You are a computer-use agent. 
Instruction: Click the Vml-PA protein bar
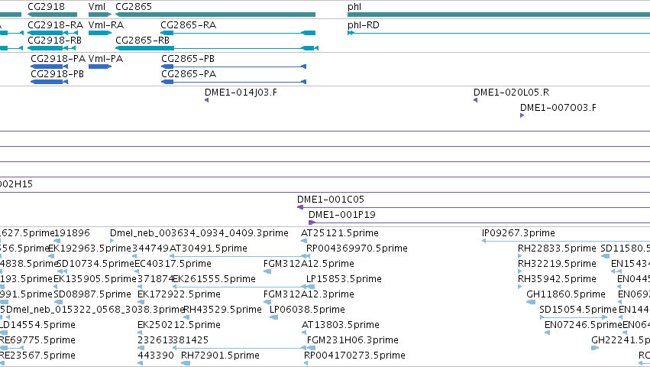[x=100, y=67]
